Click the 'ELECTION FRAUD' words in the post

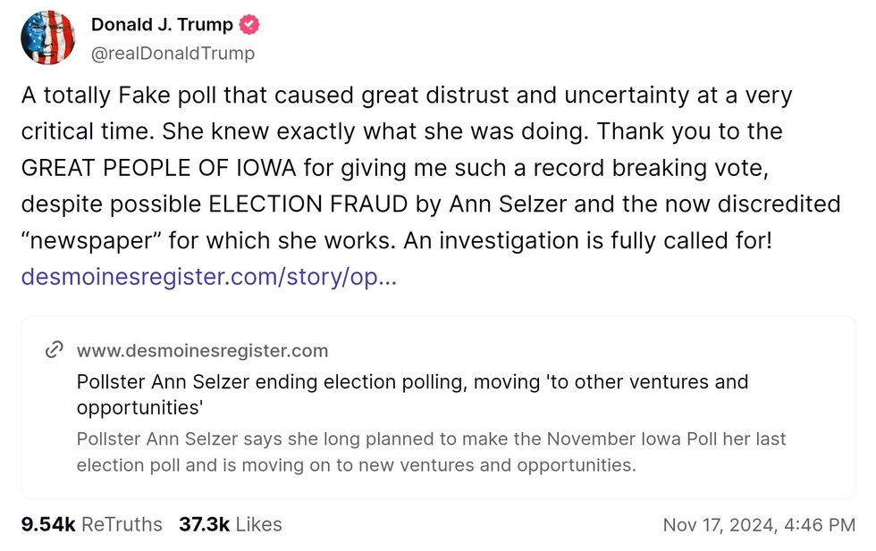point(308,205)
